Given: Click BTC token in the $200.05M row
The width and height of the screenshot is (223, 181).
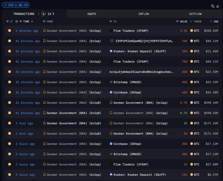Looking at the screenshot, I should click(x=195, y=31).
